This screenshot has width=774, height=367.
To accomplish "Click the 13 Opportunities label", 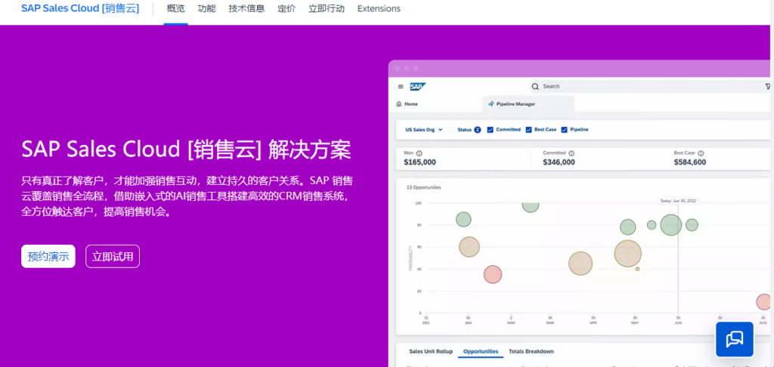I will pos(423,187).
